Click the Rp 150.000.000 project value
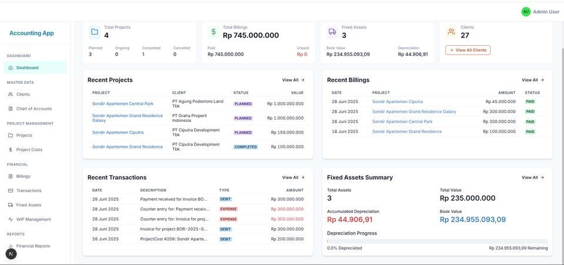The image size is (564, 265). pos(287,132)
